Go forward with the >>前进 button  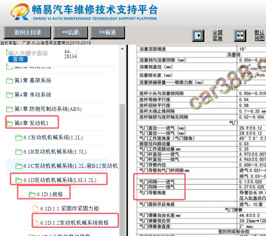tap(107, 32)
